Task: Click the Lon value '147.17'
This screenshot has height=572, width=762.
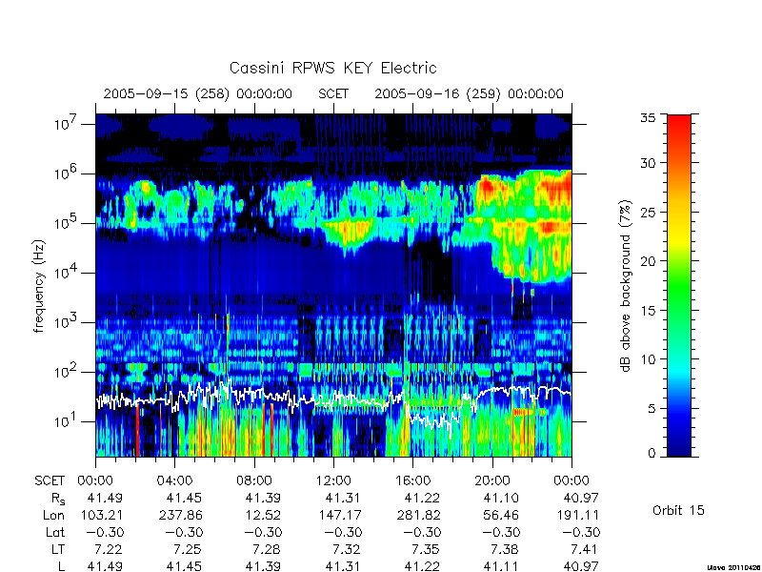Action: (x=342, y=515)
